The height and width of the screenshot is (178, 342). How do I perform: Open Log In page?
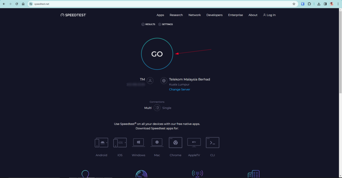269,15
